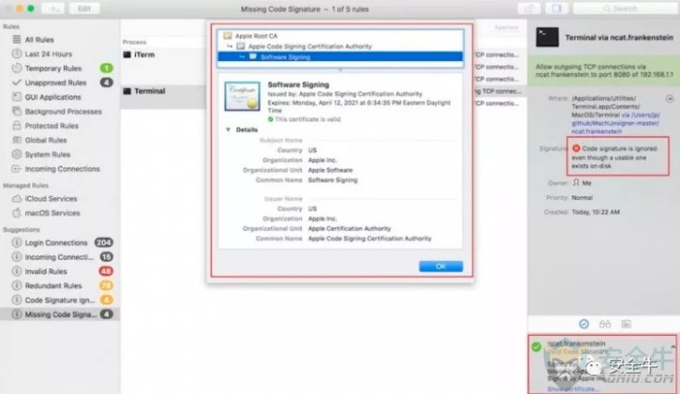Image resolution: width=680 pixels, height=394 pixels.
Task: Click OK in the certificate dialog
Action: point(441,266)
